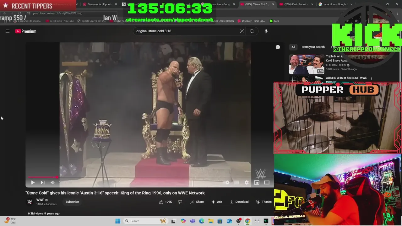Click the video title text
Image resolution: width=402 pixels, height=226 pixels.
pyautogui.click(x=115, y=193)
